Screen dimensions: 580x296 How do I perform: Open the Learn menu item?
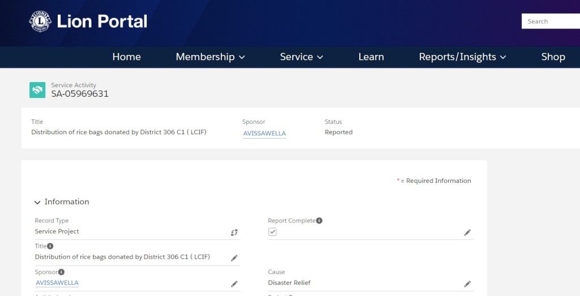tap(371, 57)
